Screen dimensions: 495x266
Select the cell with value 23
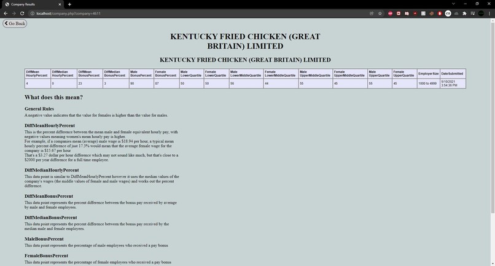[x=90, y=84]
